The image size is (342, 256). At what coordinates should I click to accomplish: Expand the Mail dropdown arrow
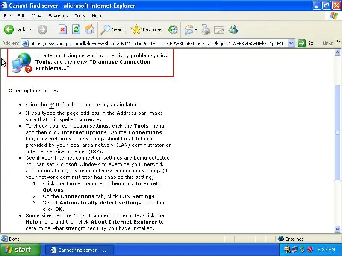(x=196, y=29)
